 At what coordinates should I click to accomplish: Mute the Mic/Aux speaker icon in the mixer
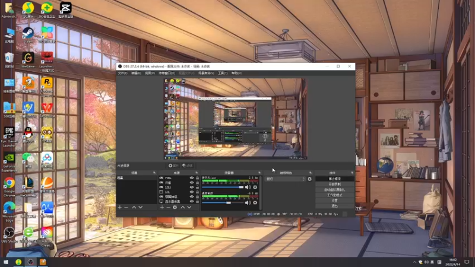[248, 187]
